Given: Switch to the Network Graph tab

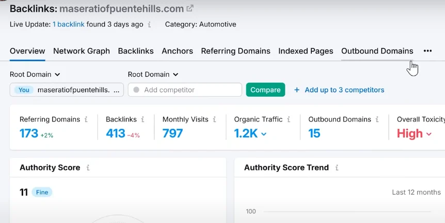Looking at the screenshot, I should [x=82, y=51].
